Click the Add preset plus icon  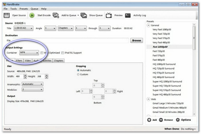pos(149,120)
